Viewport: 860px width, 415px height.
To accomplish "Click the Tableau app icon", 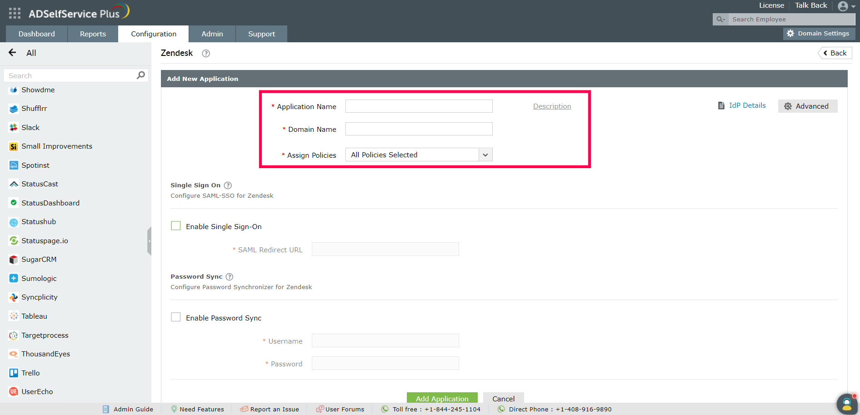I will (14, 316).
